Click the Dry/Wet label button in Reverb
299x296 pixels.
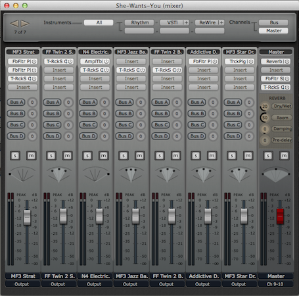[x=282, y=107]
